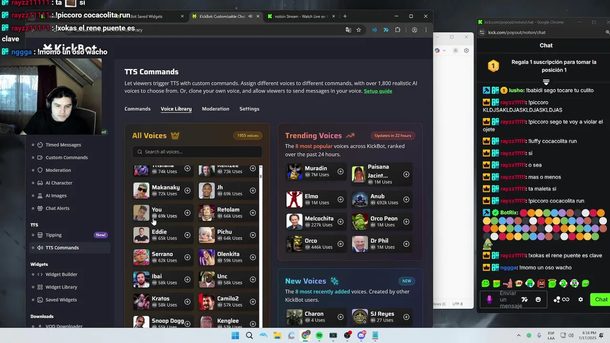The width and height of the screenshot is (610, 343).
Task: Click the green Chat send button
Action: point(600,300)
